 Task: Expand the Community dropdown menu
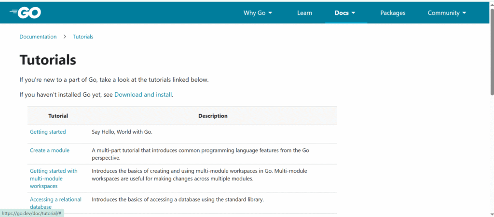[447, 13]
